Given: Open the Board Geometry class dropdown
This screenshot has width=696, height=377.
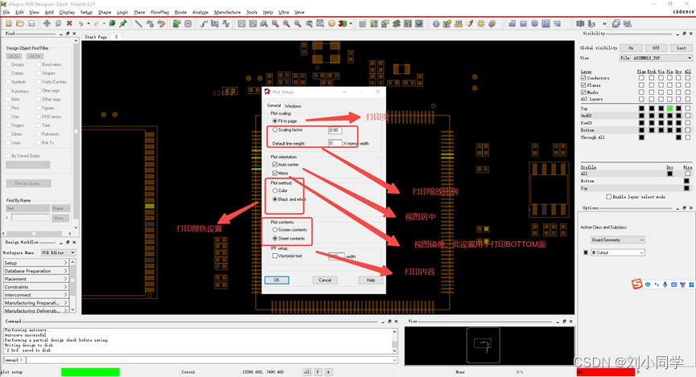Looking at the screenshot, I should click(x=618, y=240).
